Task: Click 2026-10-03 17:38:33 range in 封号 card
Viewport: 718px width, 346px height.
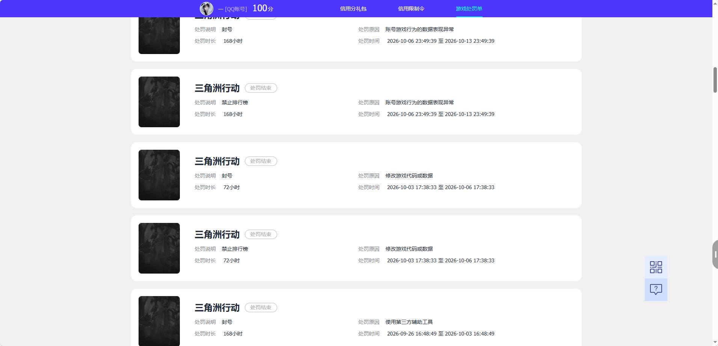Action: pyautogui.click(x=440, y=187)
